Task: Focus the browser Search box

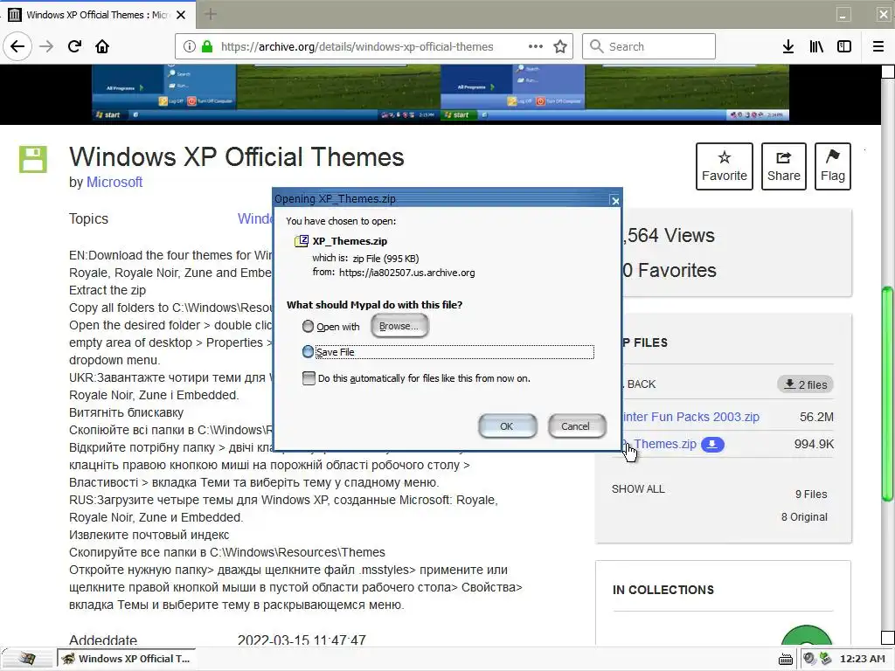Action: tap(649, 46)
